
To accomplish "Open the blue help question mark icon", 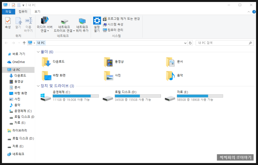I will [254, 12].
